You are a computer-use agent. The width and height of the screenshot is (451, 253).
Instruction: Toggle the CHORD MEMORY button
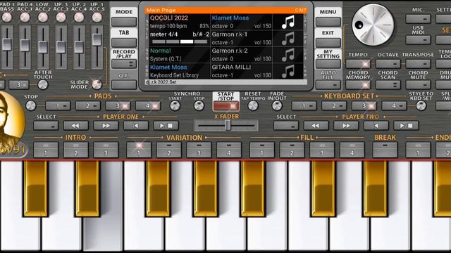[358, 85]
